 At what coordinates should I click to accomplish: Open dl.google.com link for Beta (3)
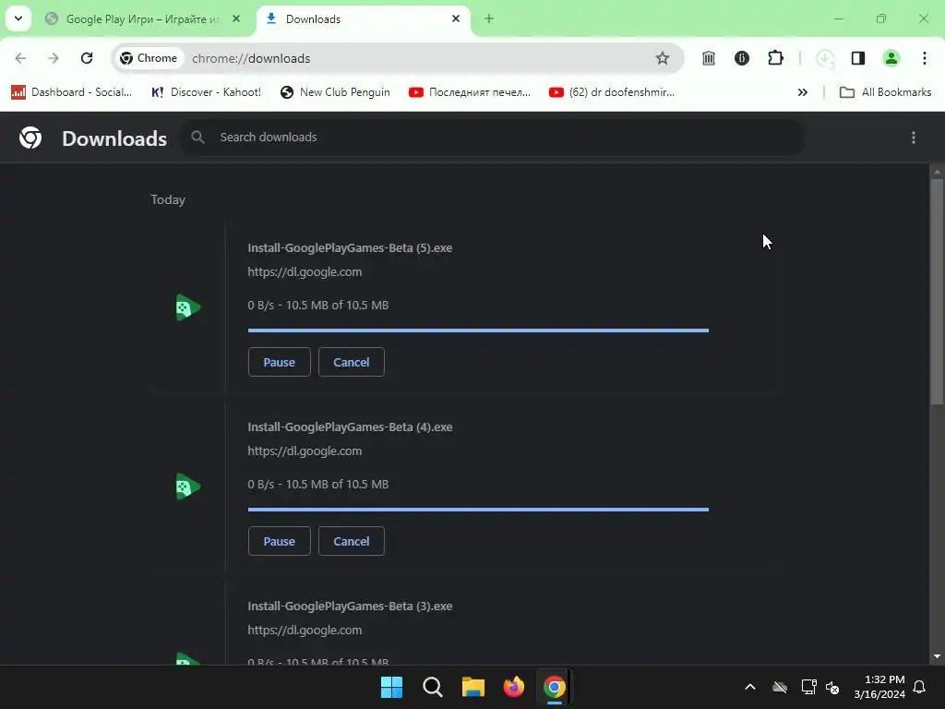[x=305, y=630]
